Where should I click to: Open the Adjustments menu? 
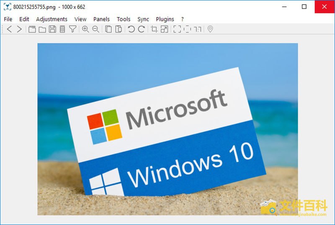pyautogui.click(x=52, y=19)
